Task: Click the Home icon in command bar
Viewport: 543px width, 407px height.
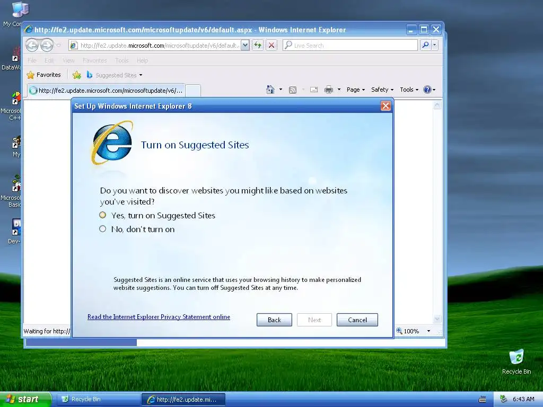Action: 270,90
